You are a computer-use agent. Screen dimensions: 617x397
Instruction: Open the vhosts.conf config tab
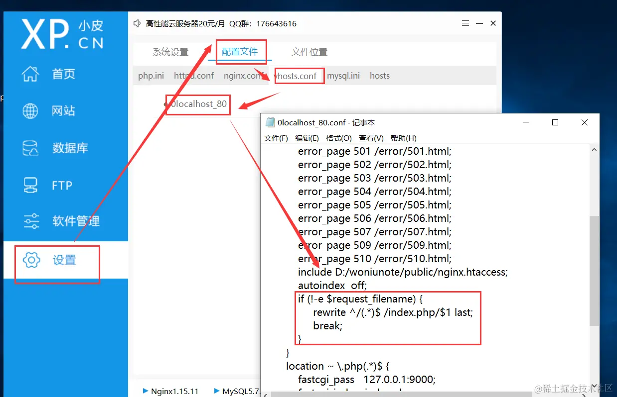pos(296,76)
